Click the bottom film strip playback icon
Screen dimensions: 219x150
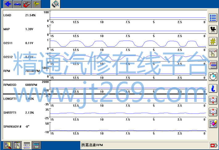pos(36,145)
